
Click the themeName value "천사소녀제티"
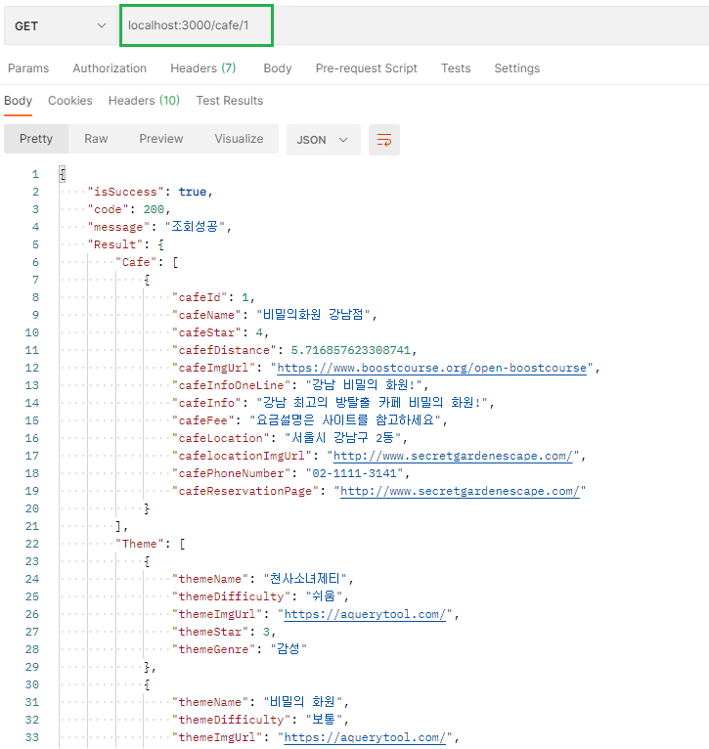pos(305,579)
